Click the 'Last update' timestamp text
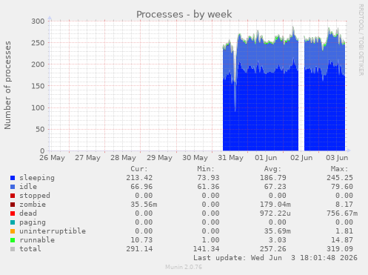This screenshot has width=368, height=275. tap(275, 258)
